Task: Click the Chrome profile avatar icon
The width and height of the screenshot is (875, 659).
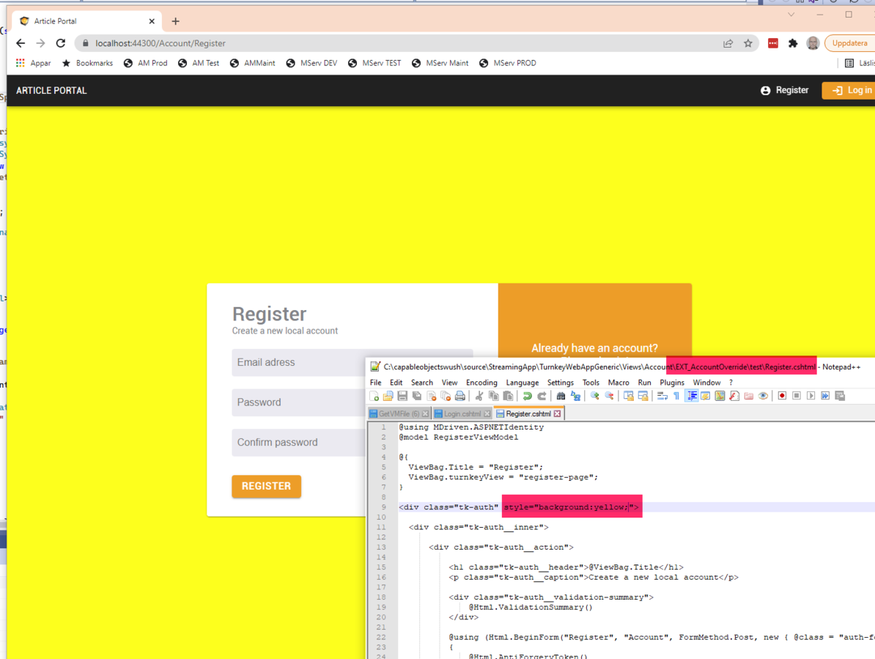Action: pos(813,43)
